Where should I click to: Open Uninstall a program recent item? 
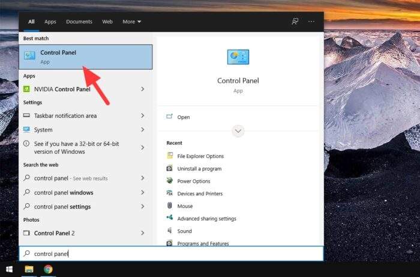point(199,169)
